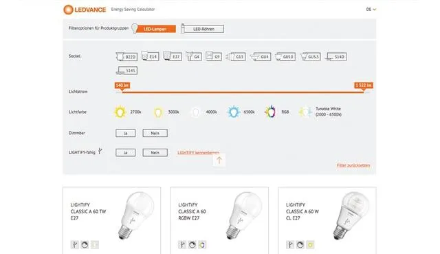This screenshot has height=254, width=440.
Task: Filter by G9 socket
Action: pyautogui.click(x=214, y=56)
